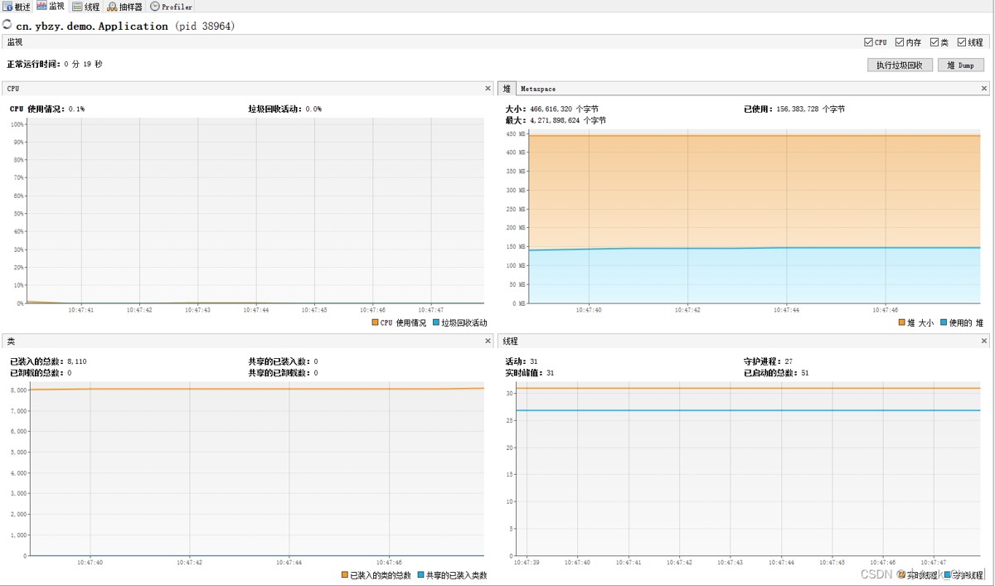
Task: Click the application loading spinner icon
Action: (x=7, y=25)
